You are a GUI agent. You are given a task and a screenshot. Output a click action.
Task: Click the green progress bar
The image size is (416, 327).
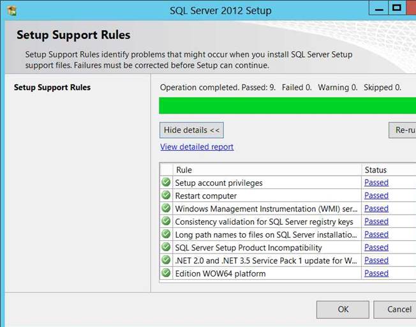287,105
